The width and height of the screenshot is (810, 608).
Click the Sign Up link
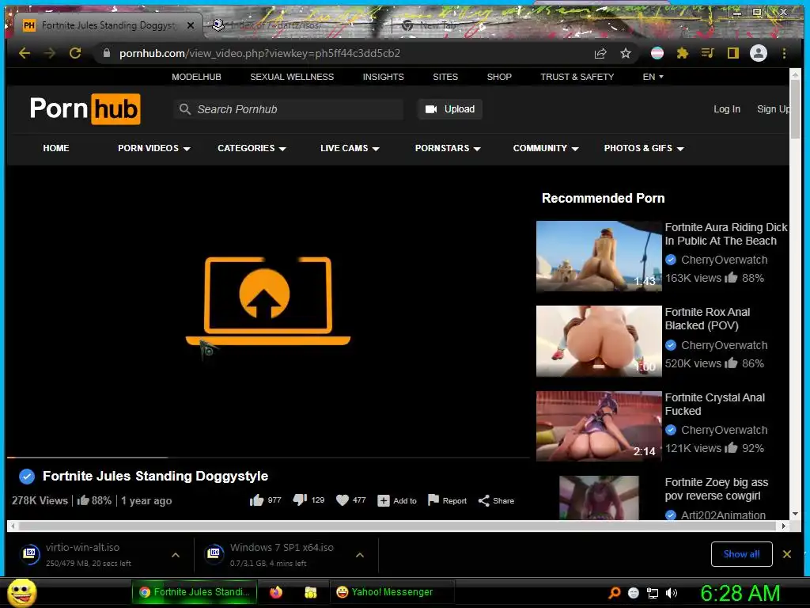[x=773, y=109]
